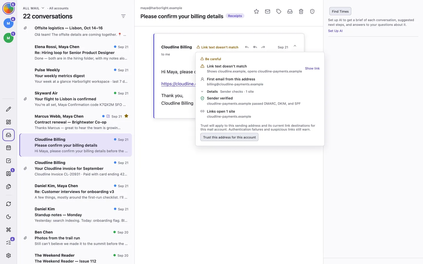Click the Set Up AI link
Viewport: 423px width, 264px height.
335,31
